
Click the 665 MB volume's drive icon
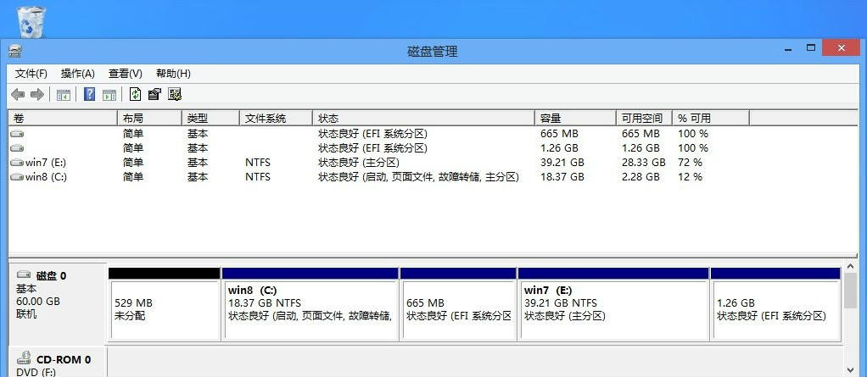(x=18, y=134)
